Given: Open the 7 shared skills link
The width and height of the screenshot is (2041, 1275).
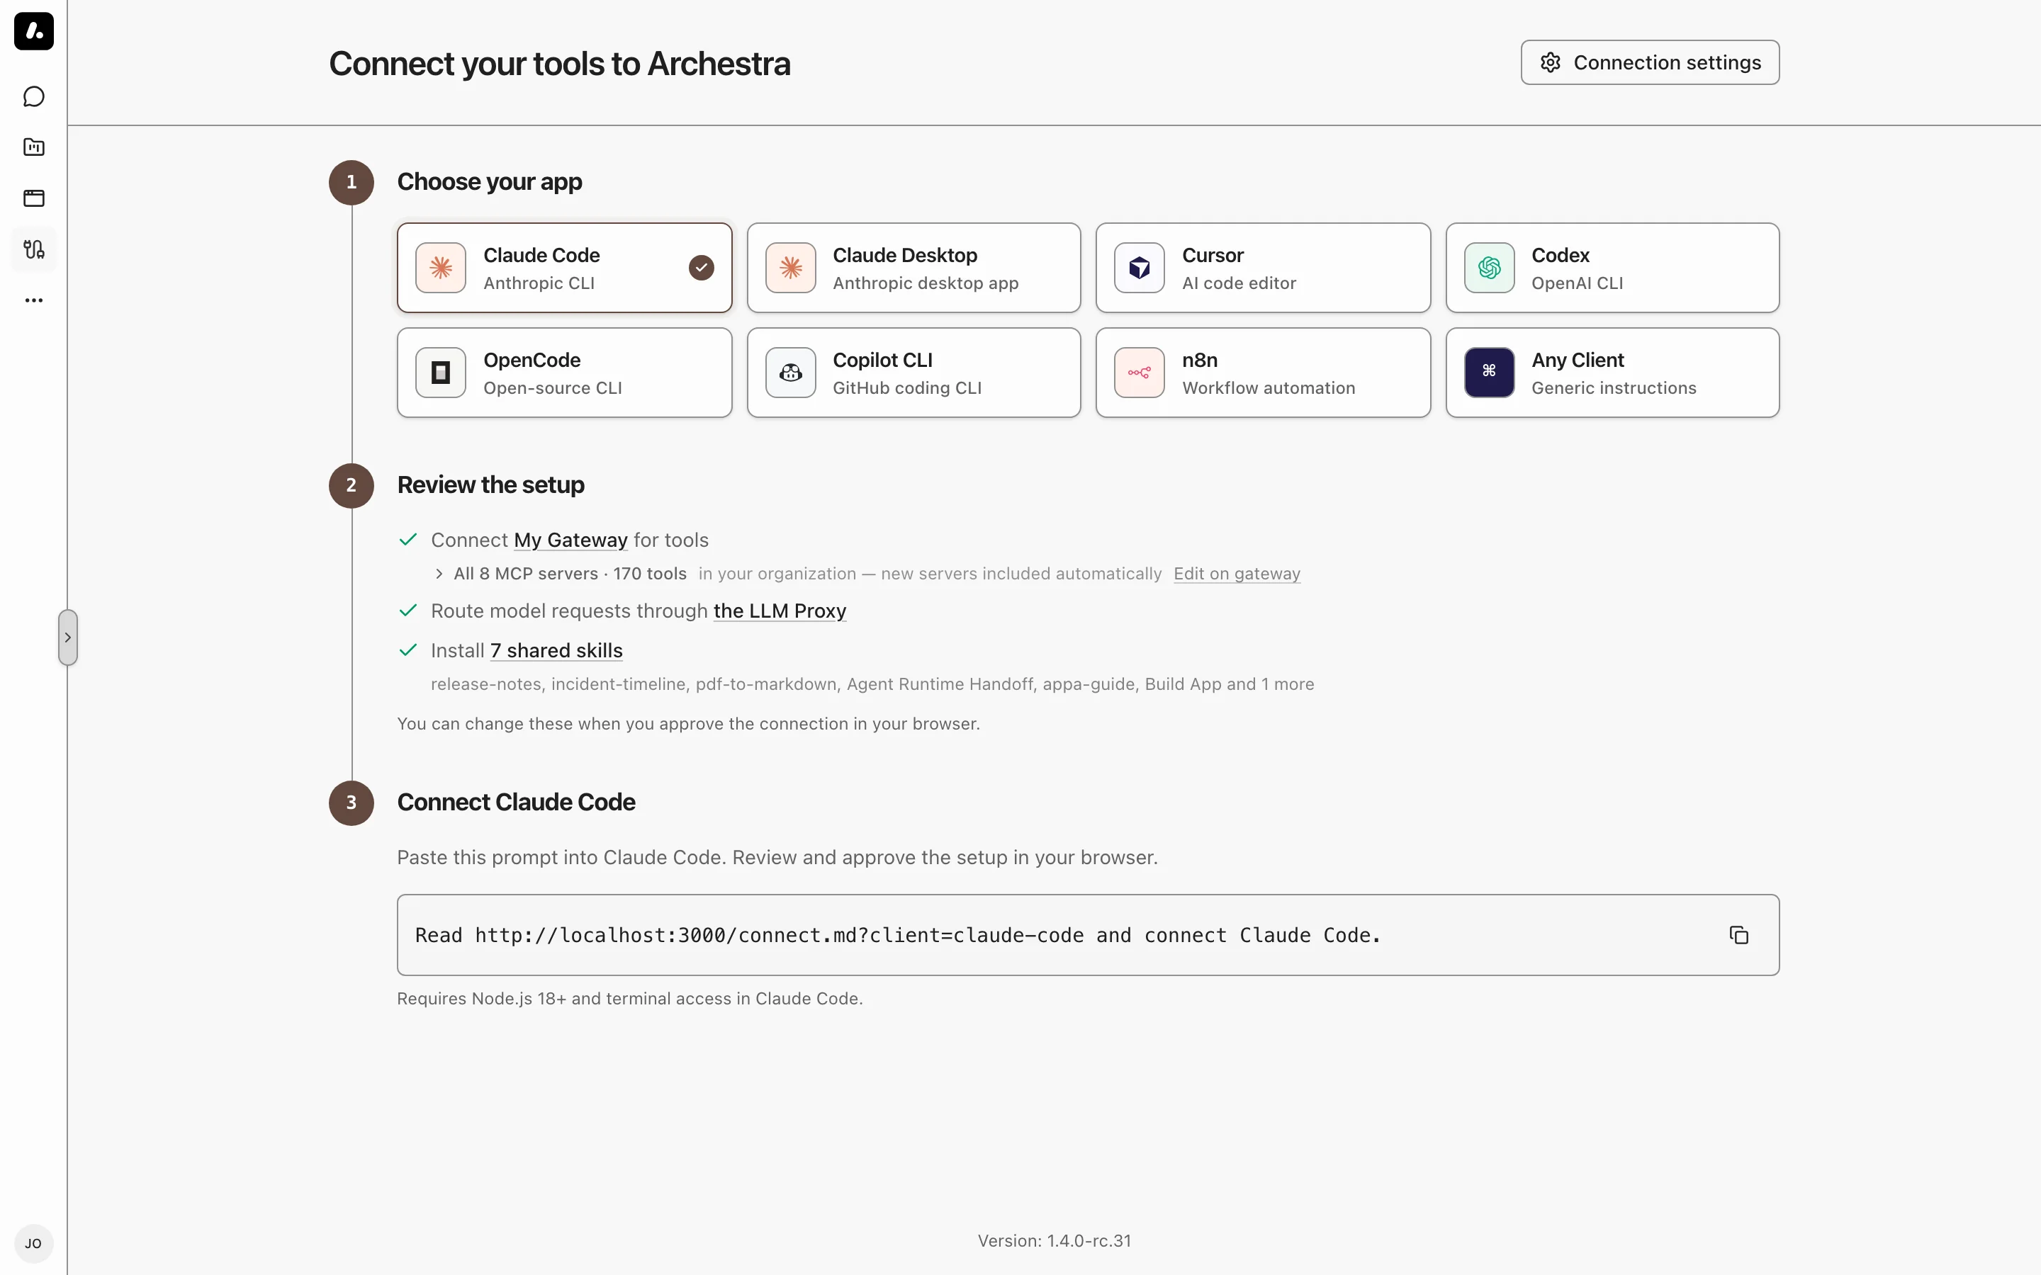Looking at the screenshot, I should click(x=556, y=651).
